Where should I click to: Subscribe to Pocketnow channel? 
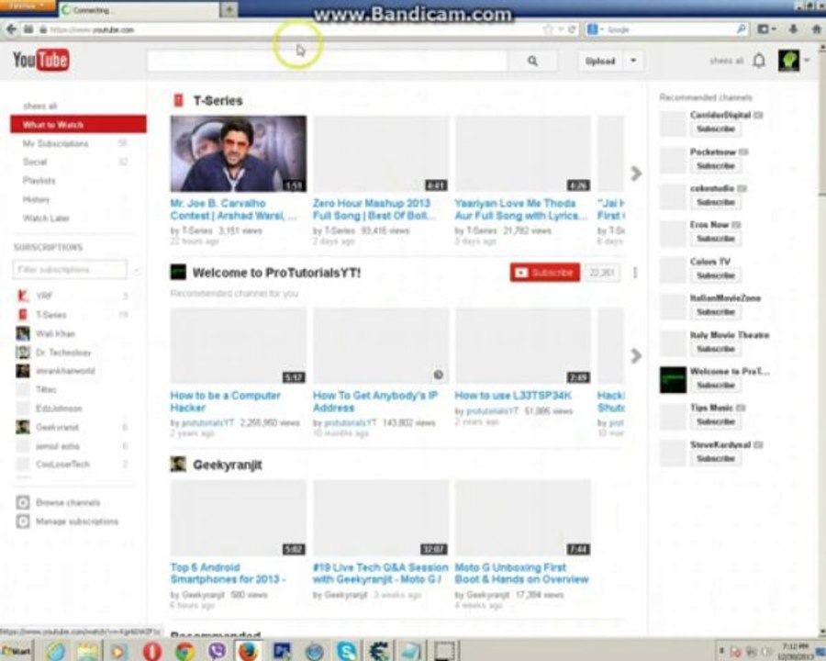(x=715, y=165)
